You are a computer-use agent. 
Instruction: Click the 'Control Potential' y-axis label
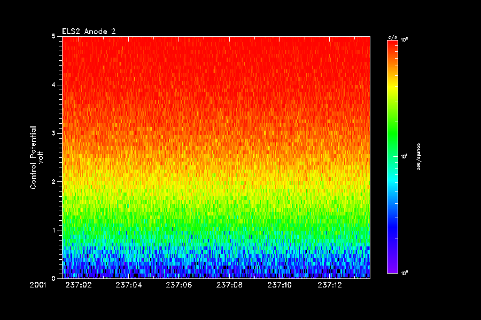33,157
